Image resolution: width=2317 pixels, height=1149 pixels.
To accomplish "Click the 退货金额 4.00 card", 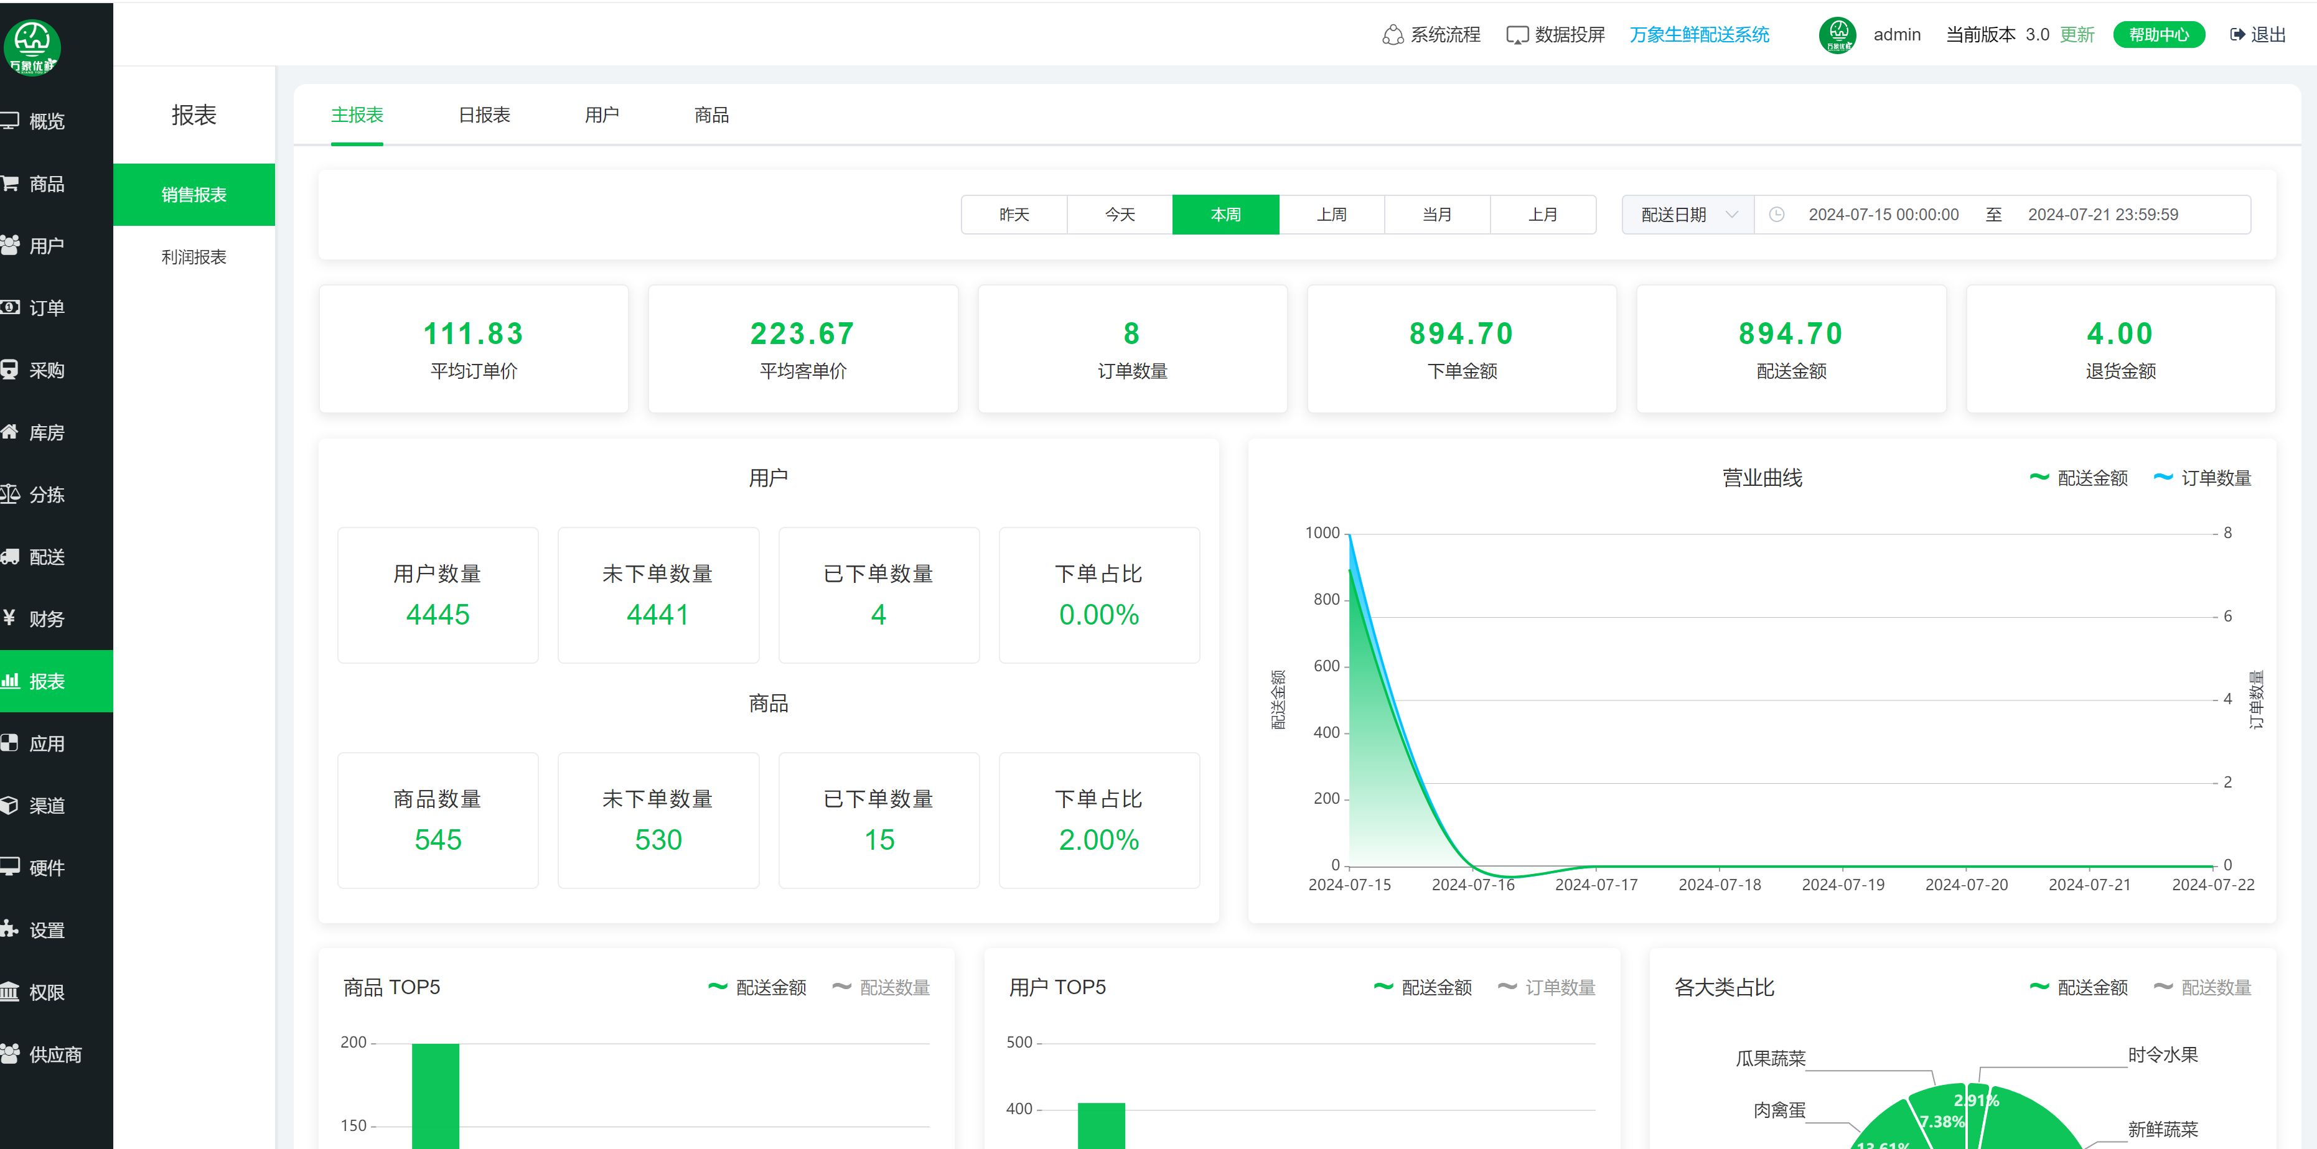I will coord(2121,350).
